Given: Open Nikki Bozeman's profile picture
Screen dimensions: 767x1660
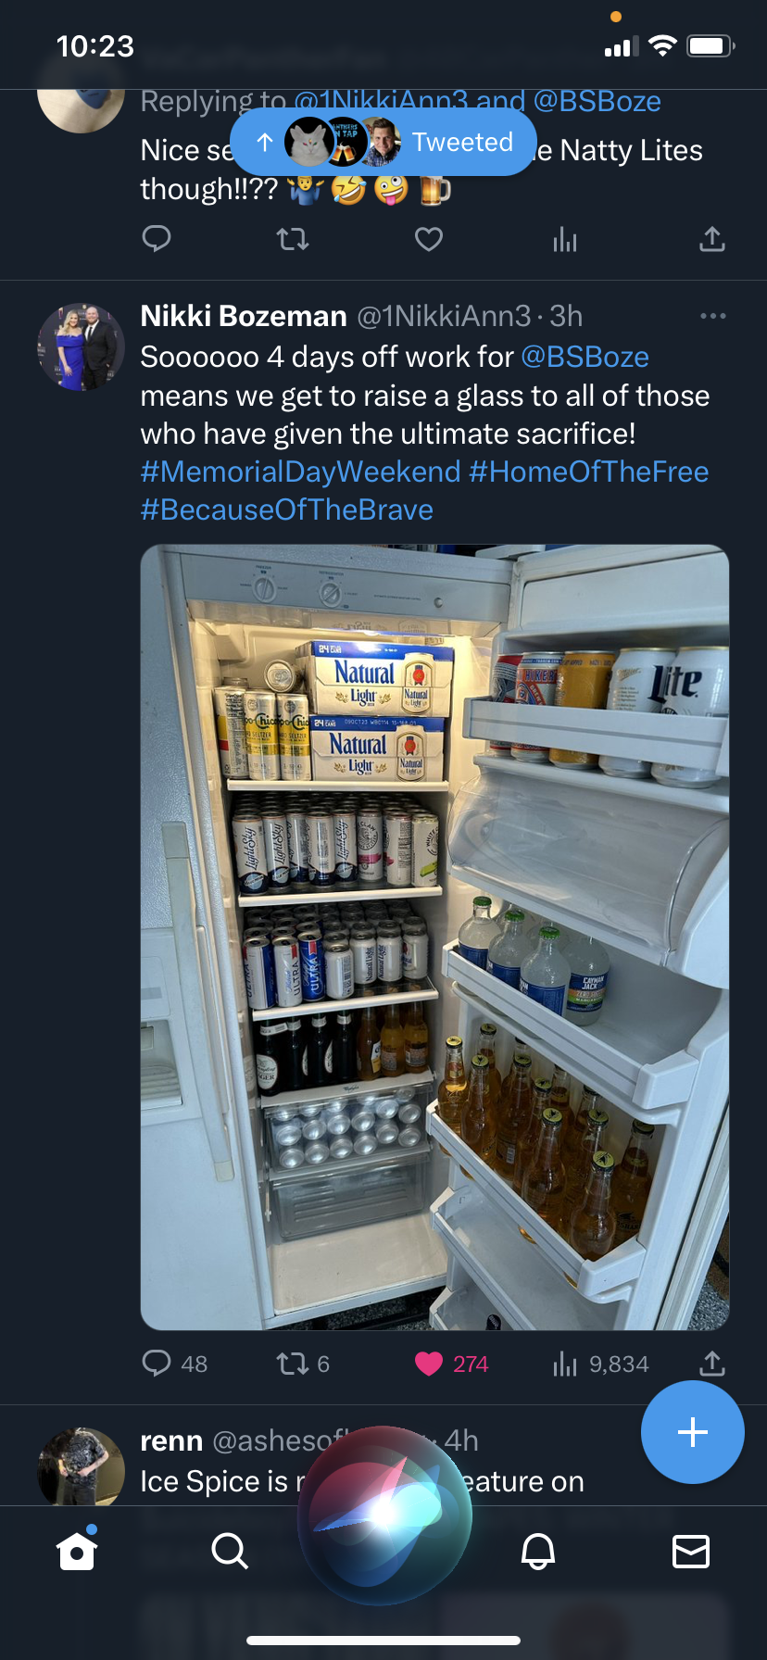Looking at the screenshot, I should [81, 346].
